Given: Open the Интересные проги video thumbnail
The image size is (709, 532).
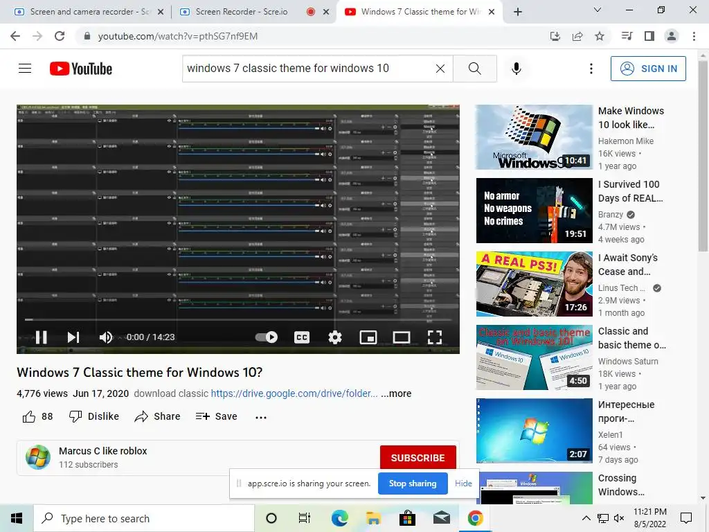Looking at the screenshot, I should pyautogui.click(x=534, y=431).
